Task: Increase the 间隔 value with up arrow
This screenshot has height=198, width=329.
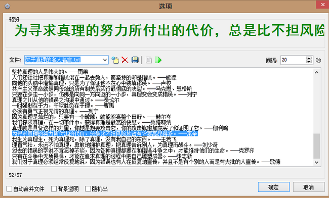Action: (309, 58)
